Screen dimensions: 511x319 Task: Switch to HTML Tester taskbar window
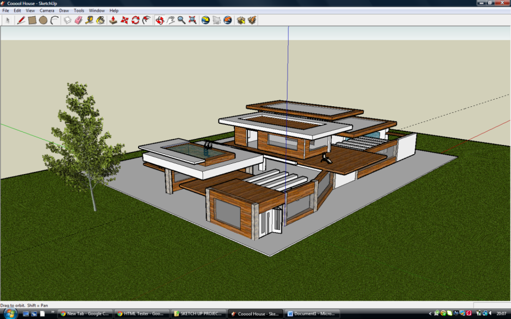pos(142,314)
